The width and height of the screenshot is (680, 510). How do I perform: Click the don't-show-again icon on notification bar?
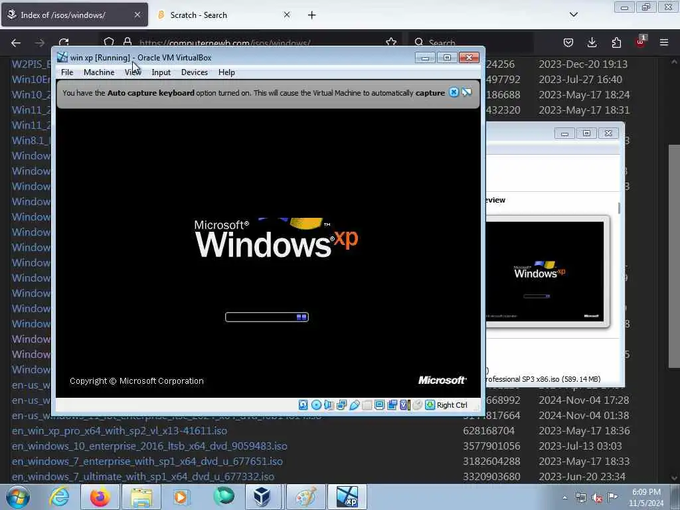click(467, 92)
